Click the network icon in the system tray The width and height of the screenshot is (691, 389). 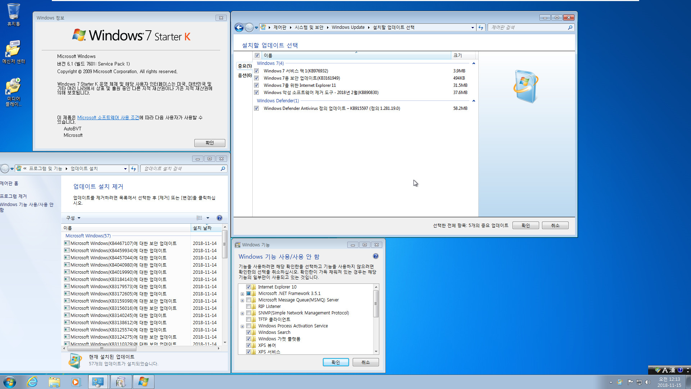pyautogui.click(x=639, y=382)
